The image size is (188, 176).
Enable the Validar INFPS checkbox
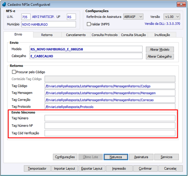[89, 24]
